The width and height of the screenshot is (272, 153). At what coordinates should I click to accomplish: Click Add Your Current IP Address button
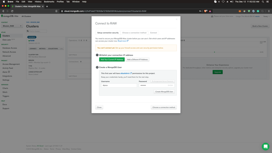pos(112,59)
